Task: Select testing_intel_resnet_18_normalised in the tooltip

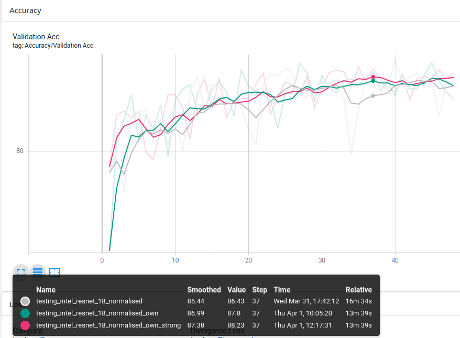Action: point(89,301)
